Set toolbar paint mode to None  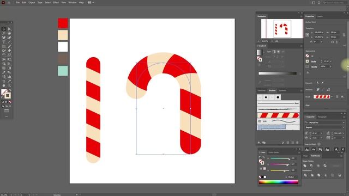[10, 102]
